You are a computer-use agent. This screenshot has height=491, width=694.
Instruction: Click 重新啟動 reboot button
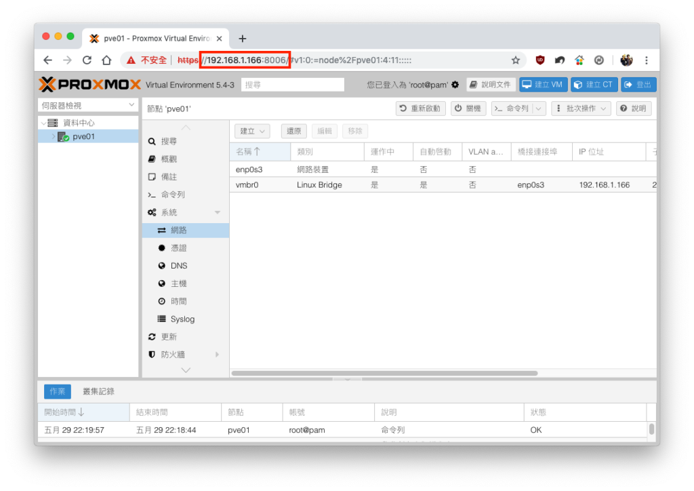[x=420, y=109]
